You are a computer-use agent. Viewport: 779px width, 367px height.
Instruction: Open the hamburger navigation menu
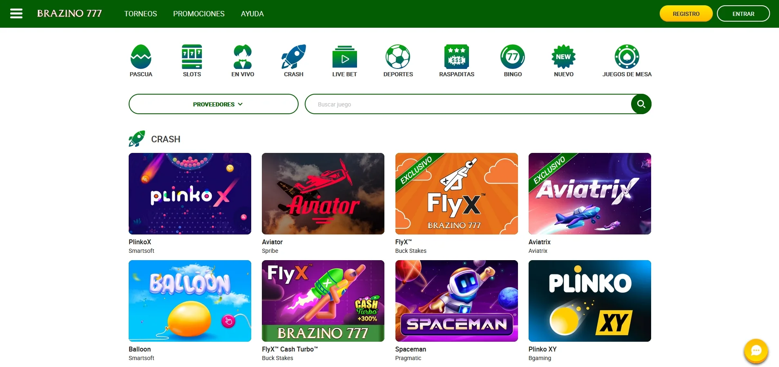[17, 13]
